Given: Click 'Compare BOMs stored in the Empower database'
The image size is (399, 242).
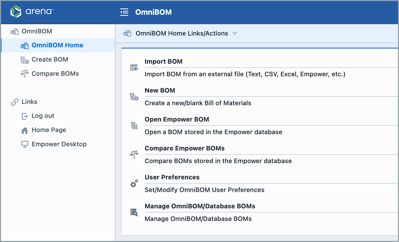Looking at the screenshot, I should coord(218,161).
